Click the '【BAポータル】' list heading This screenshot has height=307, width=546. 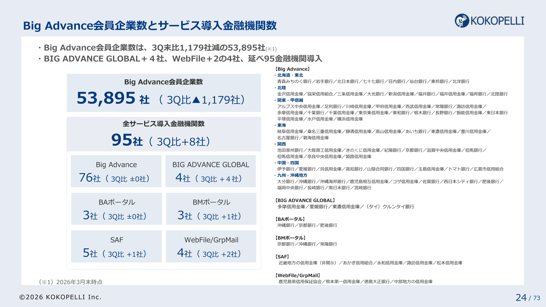290,219
